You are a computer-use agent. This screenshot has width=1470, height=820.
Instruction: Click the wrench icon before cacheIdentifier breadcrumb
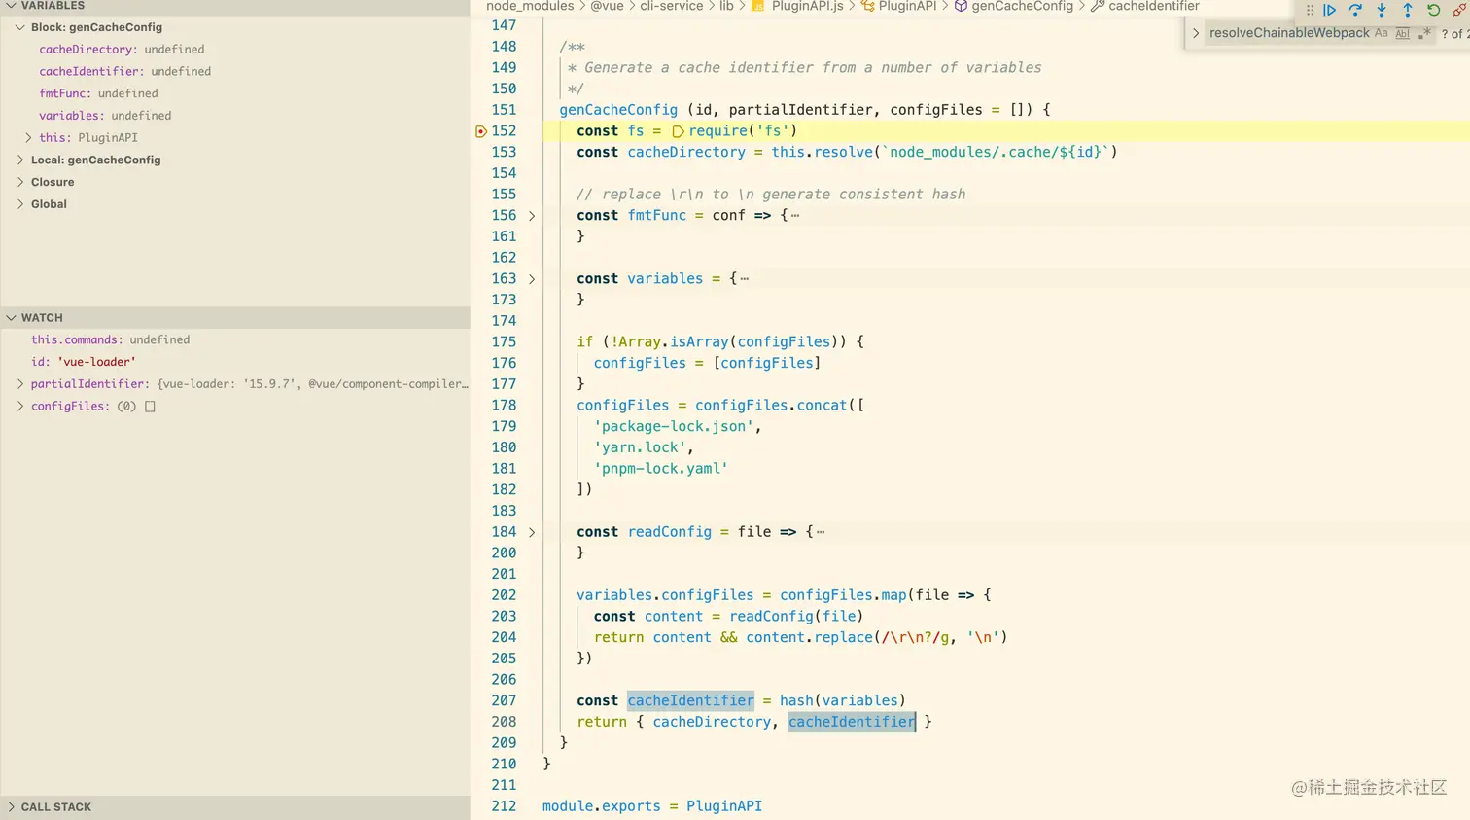click(1098, 6)
